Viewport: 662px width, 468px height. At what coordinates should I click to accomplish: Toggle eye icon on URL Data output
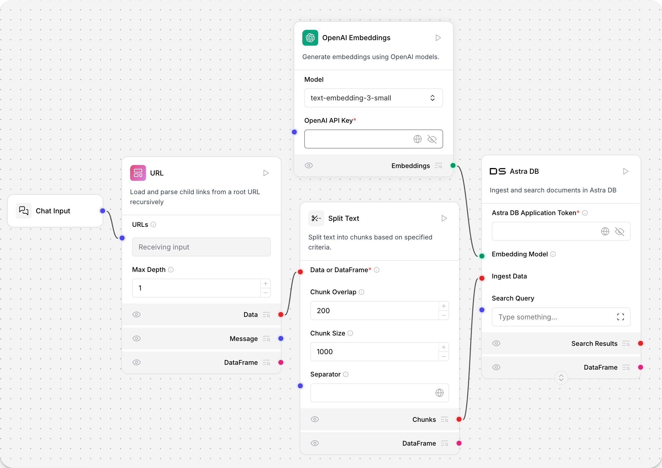click(136, 314)
